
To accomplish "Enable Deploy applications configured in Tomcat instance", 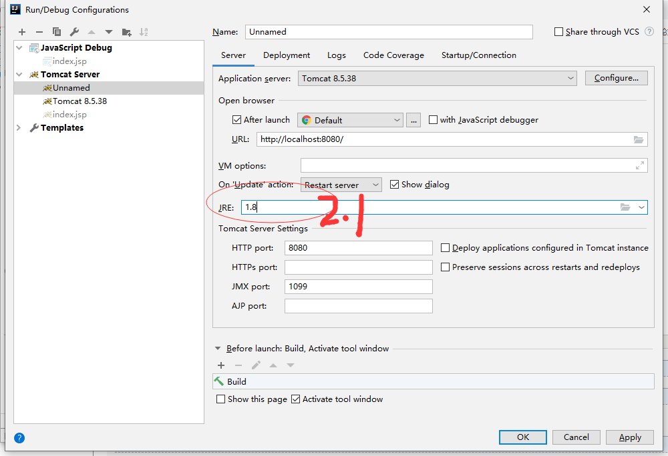I will 445,248.
